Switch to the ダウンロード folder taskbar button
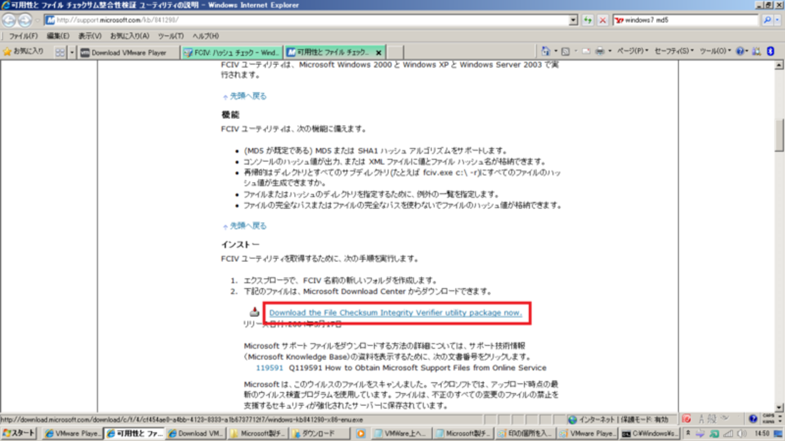Image resolution: width=785 pixels, height=441 pixels. (319, 434)
